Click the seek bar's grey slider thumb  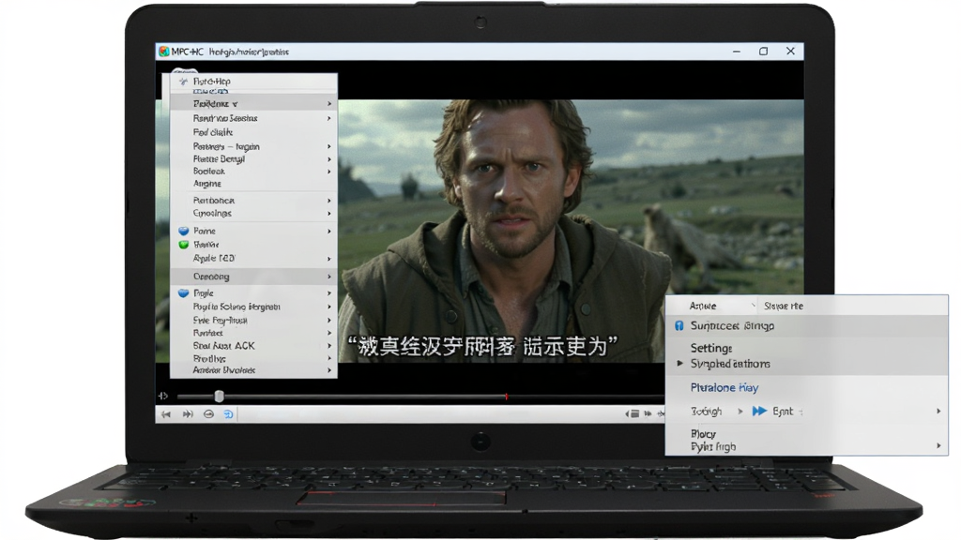point(219,397)
